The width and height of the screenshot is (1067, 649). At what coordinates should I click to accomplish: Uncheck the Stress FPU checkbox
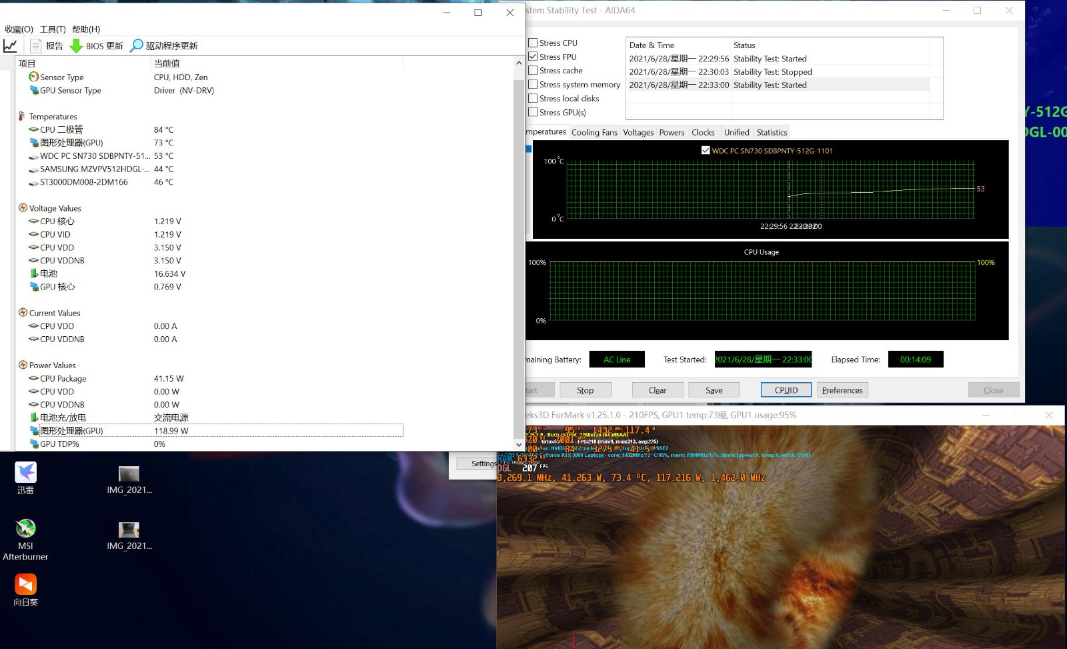pos(533,57)
